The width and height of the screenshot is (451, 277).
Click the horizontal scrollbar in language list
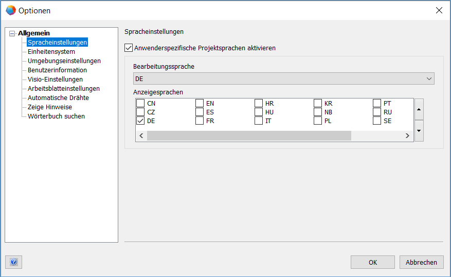pos(249,136)
